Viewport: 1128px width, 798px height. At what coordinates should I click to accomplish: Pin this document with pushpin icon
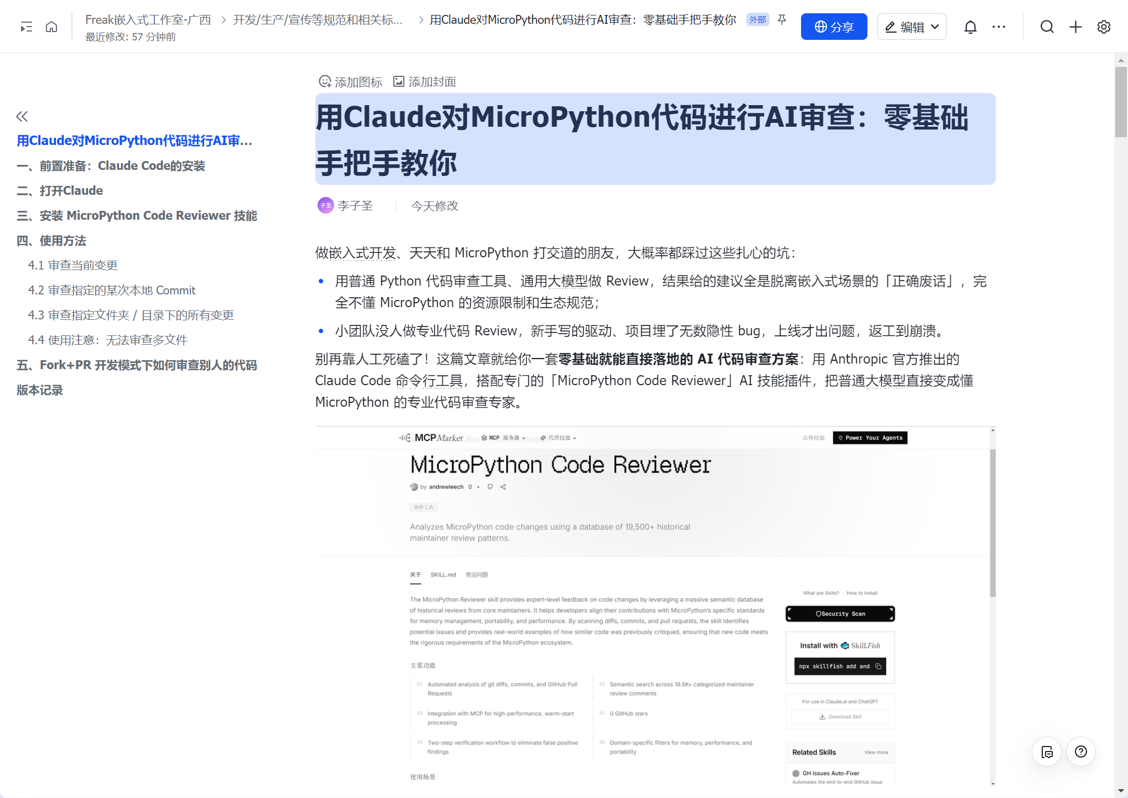coord(782,20)
